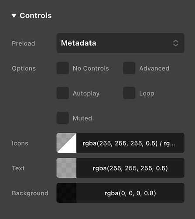The width and height of the screenshot is (195, 219).
Task: Edit the Background rgba(0, 0, 0, 0.8) field
Action: (130, 193)
